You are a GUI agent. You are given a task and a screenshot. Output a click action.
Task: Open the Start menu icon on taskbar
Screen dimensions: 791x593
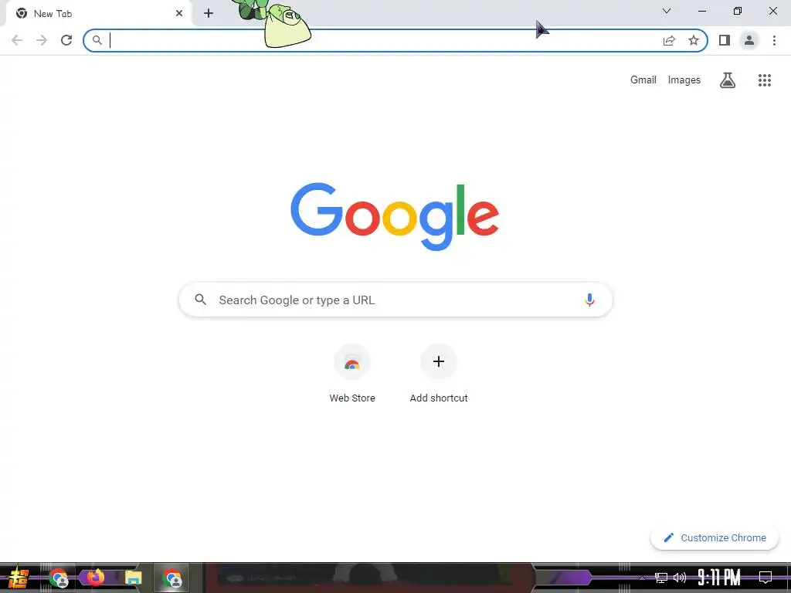coord(19,578)
